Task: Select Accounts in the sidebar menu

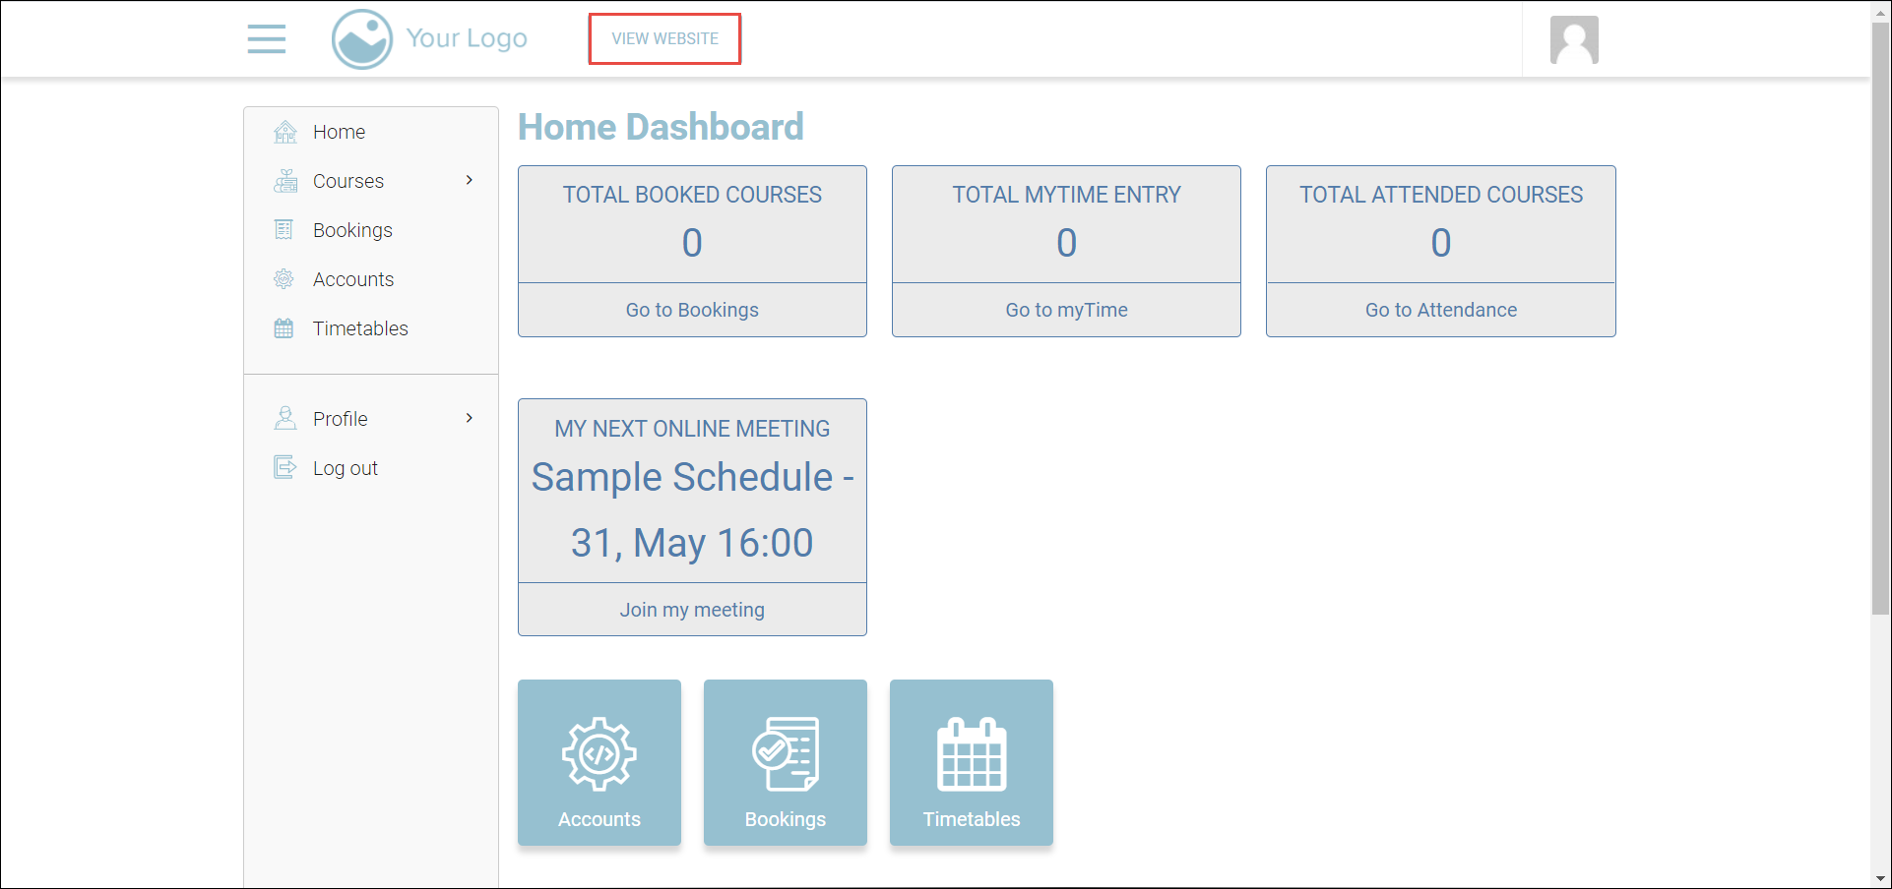Action: coord(352,279)
